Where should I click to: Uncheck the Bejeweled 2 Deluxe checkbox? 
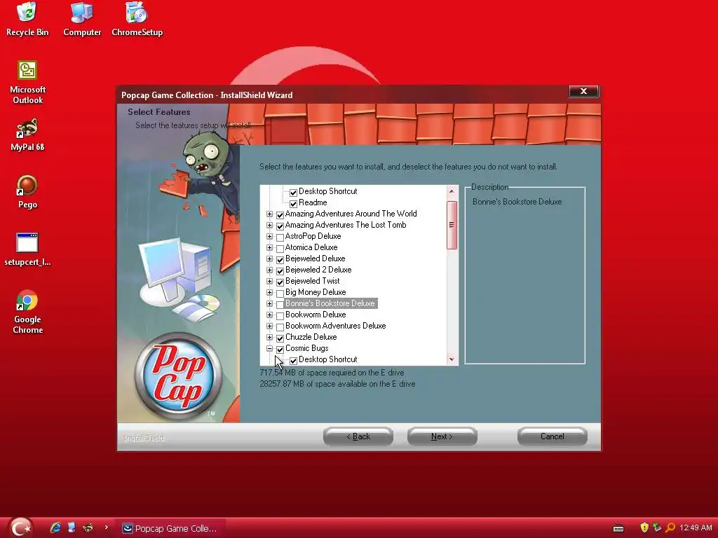tap(280, 271)
